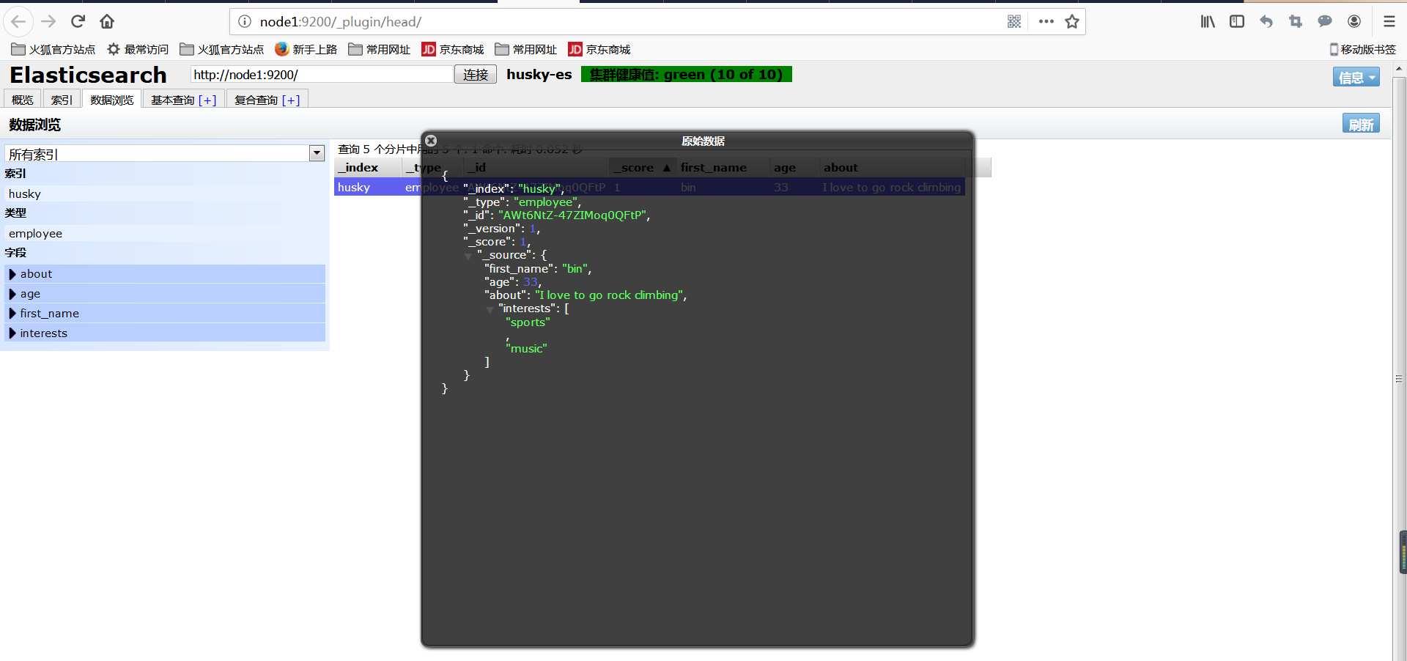Click the "music" value in JSON
This screenshot has width=1407, height=661.
point(526,348)
